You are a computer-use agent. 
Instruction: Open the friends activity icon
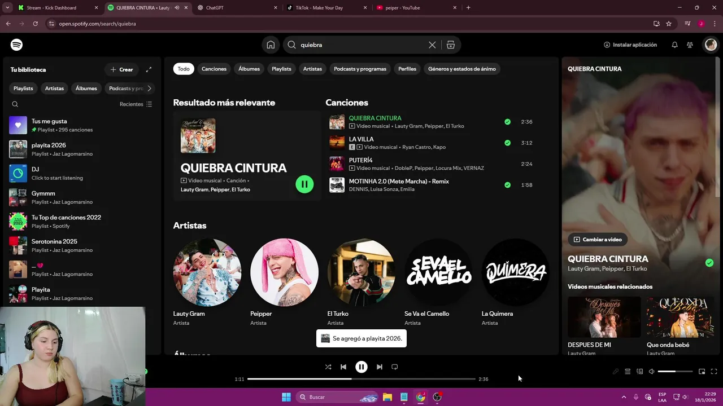point(690,45)
